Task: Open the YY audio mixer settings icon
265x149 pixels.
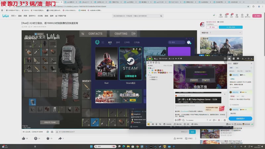Action: tap(160, 124)
